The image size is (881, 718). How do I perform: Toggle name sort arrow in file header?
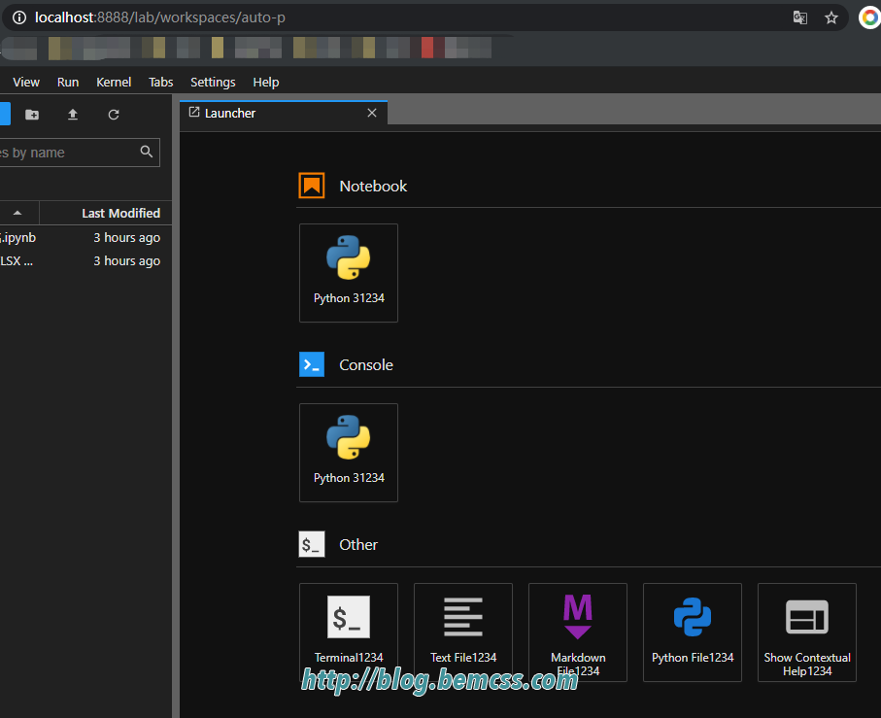click(17, 213)
